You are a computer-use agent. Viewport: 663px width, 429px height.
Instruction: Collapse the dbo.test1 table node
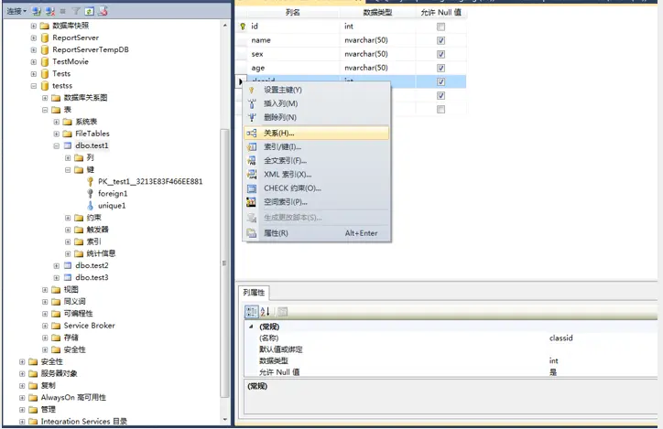point(57,145)
